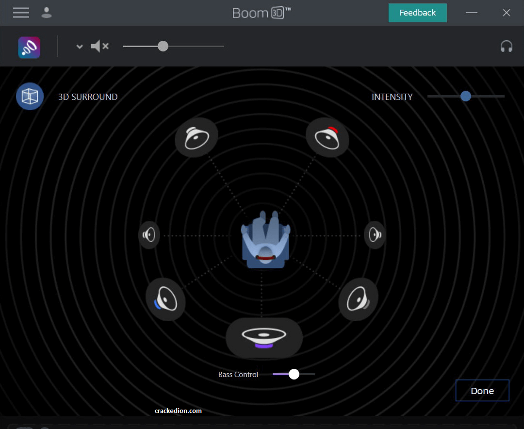Toggle the front left speaker

196,137
